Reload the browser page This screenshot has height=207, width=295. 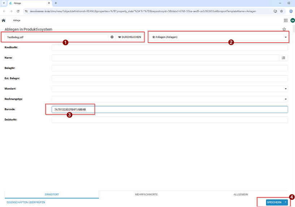pos(18,11)
